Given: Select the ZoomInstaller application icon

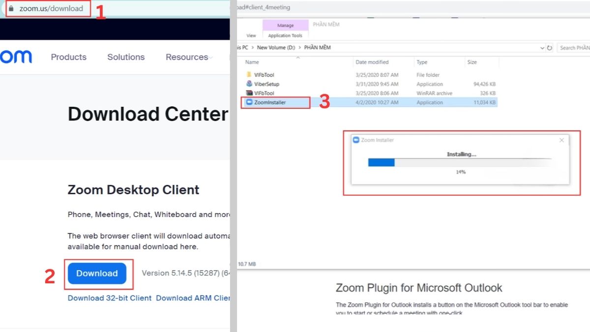Looking at the screenshot, I should [249, 102].
